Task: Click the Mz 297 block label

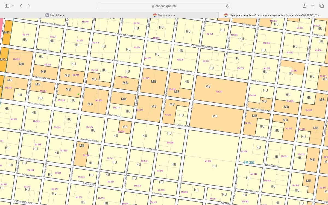Action: 219,91
